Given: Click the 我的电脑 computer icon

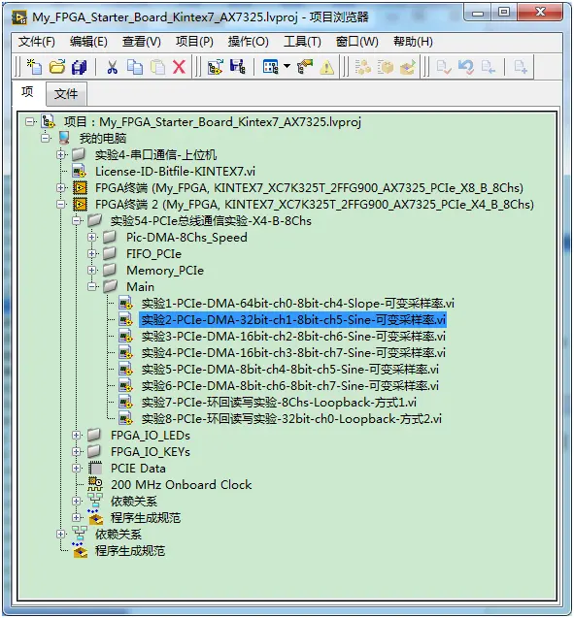Looking at the screenshot, I should click(64, 138).
